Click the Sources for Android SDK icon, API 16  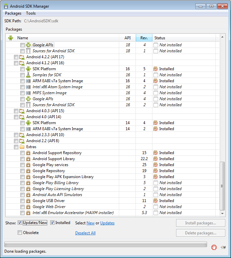(28, 105)
